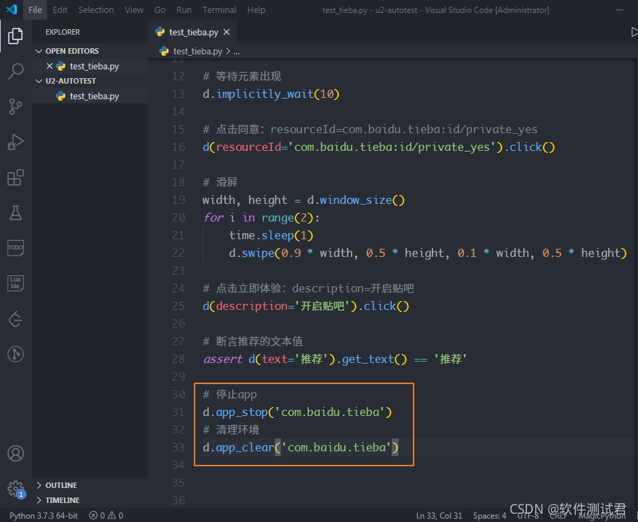Viewport: 638px width, 522px height.
Task: Open the Run menu
Action: click(184, 10)
